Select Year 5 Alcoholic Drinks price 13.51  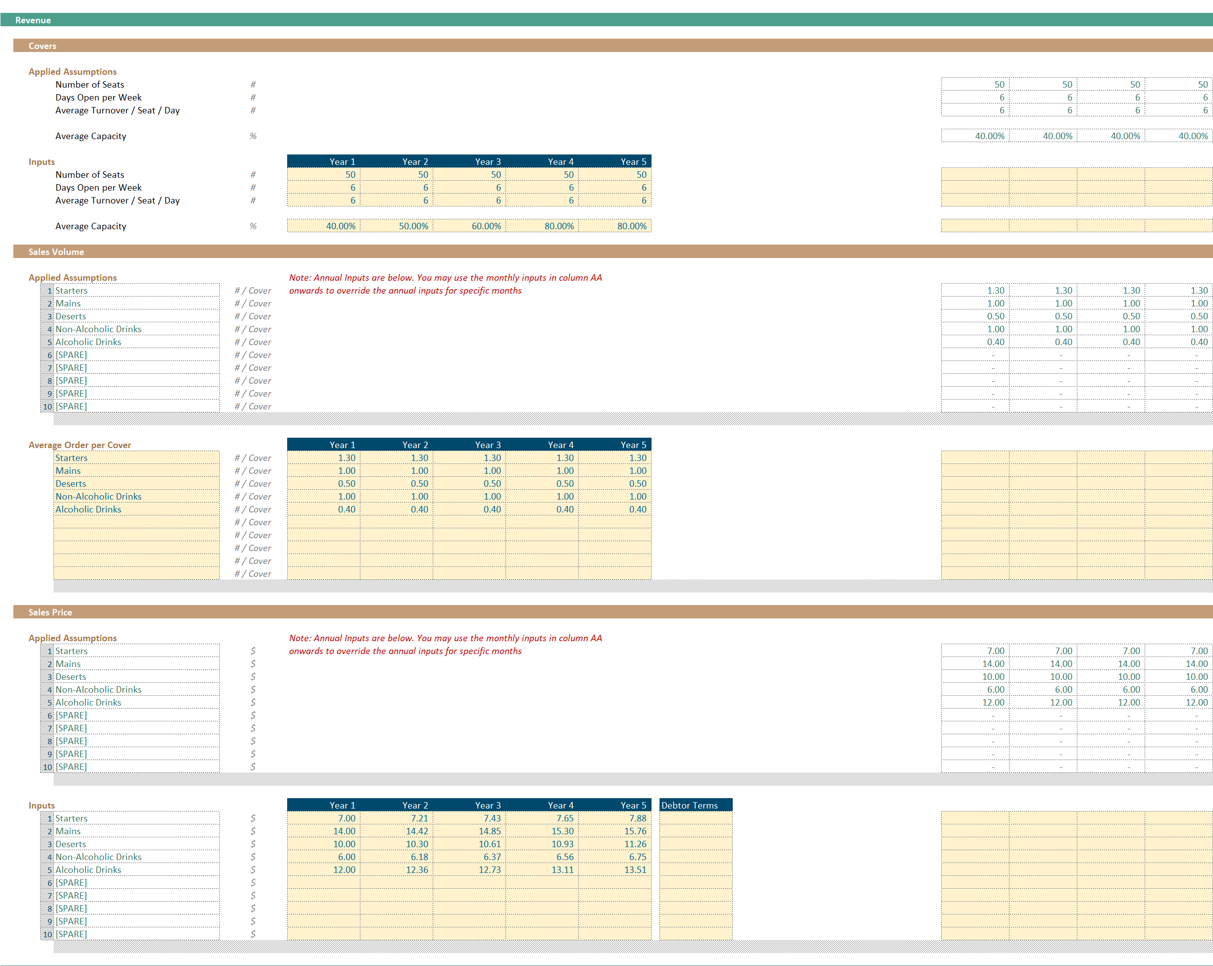[x=615, y=870]
